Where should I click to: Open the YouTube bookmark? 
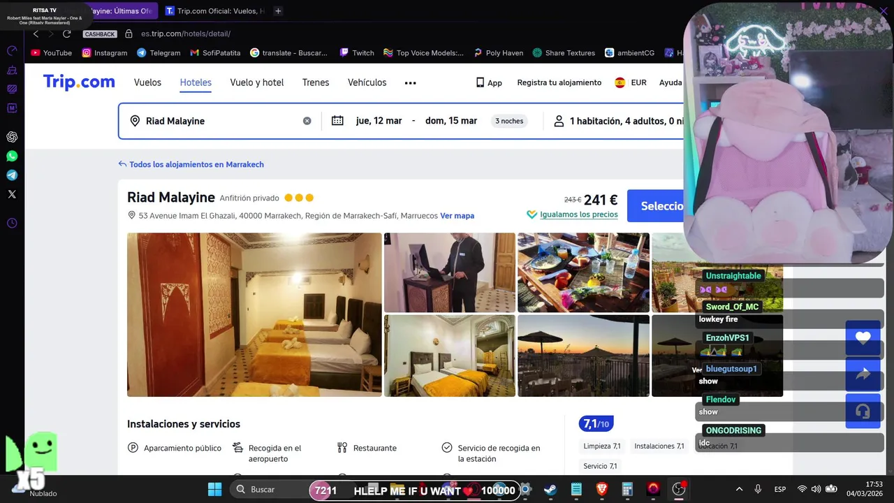52,52
